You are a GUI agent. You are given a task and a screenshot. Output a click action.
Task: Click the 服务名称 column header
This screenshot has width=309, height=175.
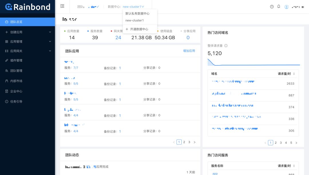tap(217, 166)
